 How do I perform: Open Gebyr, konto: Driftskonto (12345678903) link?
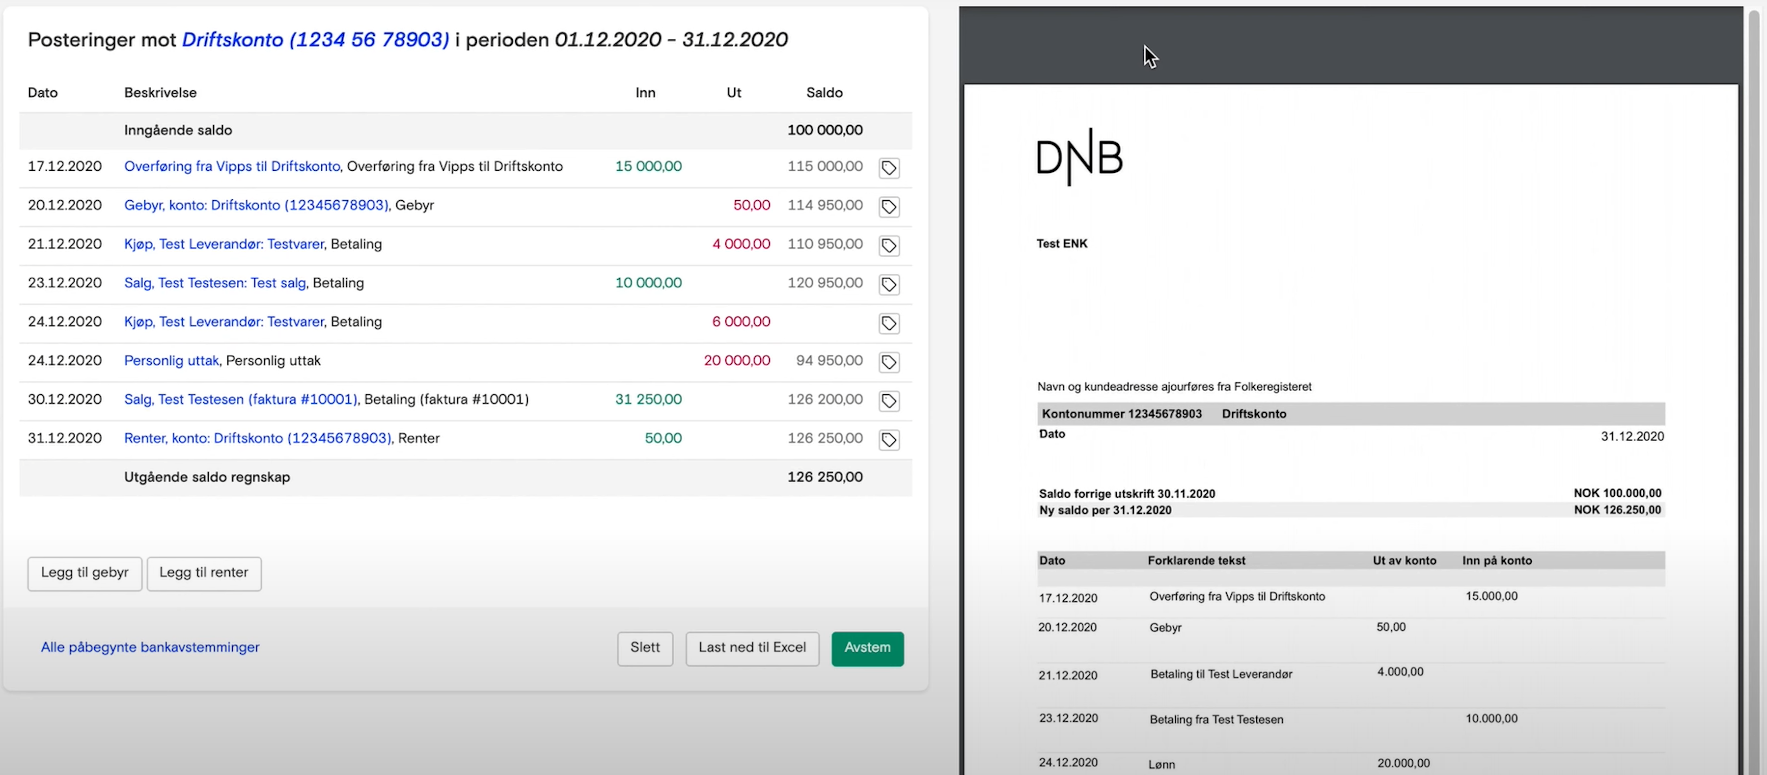click(256, 205)
